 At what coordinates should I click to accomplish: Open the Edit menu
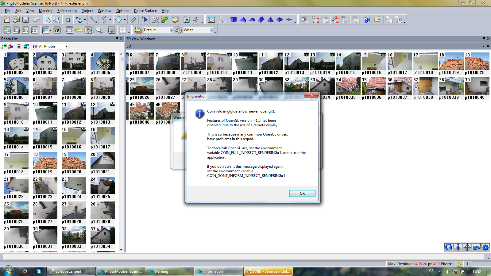[18, 11]
